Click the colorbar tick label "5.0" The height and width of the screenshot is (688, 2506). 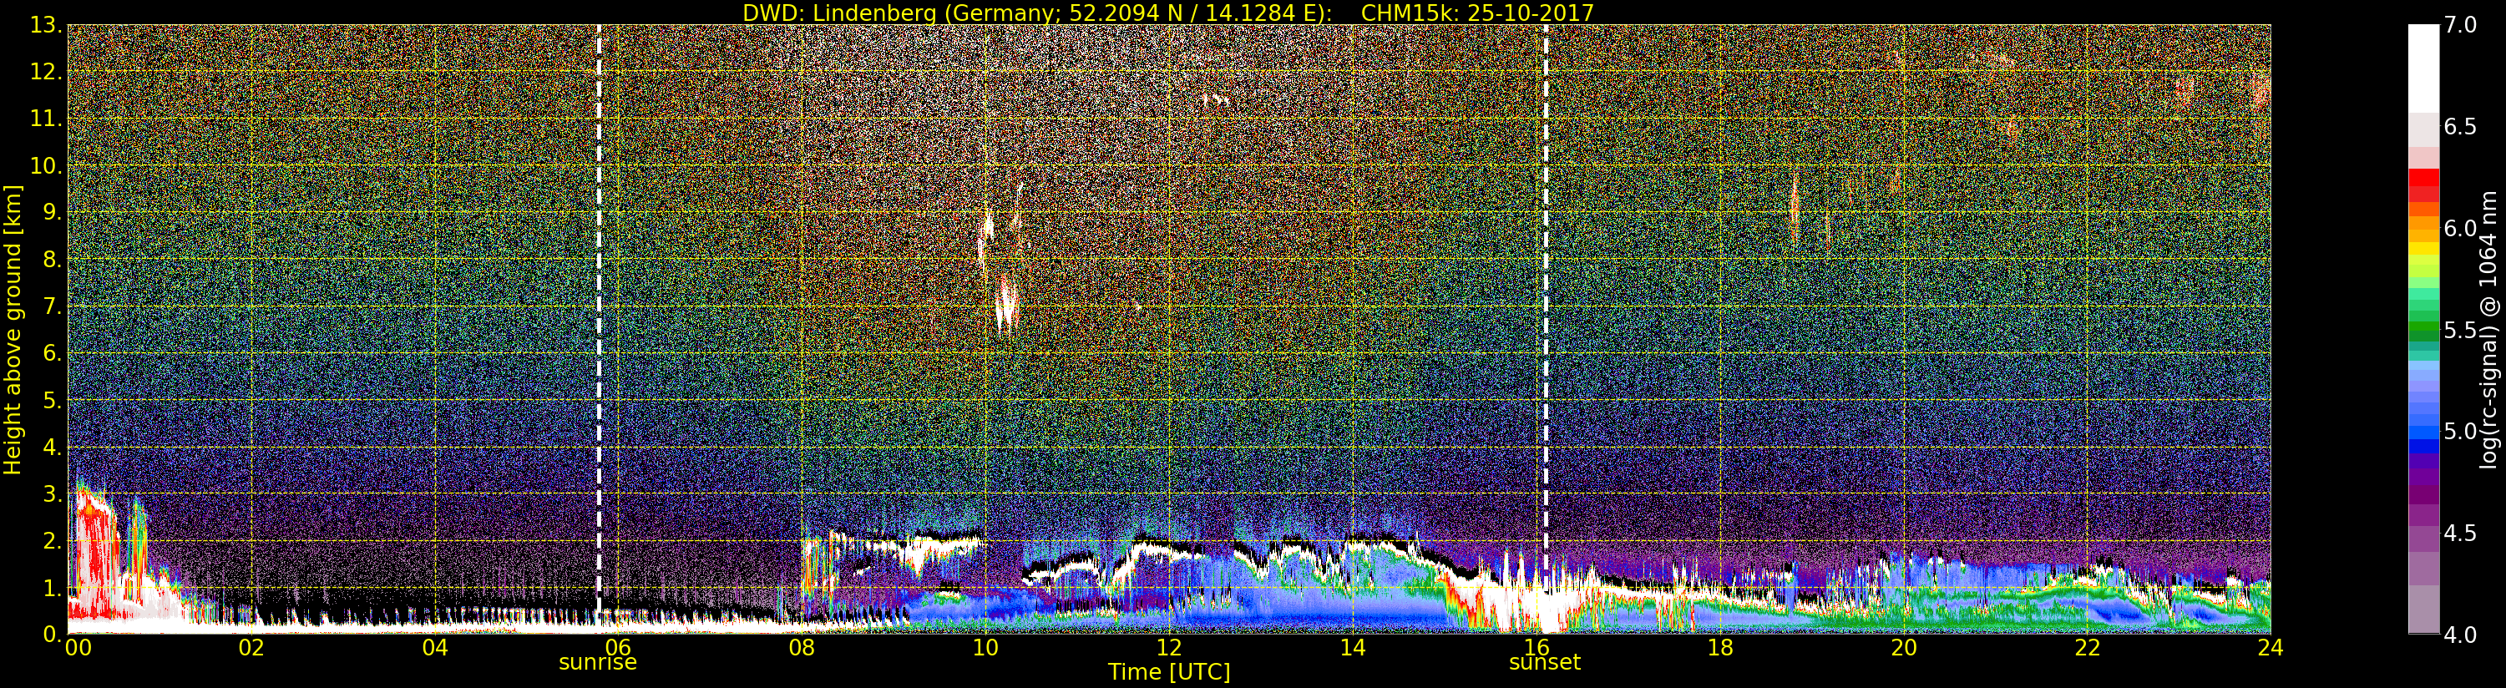pos(2460,432)
